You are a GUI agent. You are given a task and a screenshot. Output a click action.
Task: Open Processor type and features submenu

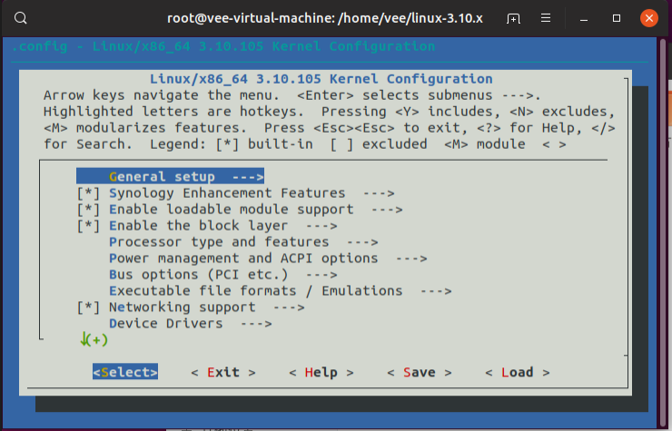(x=243, y=242)
